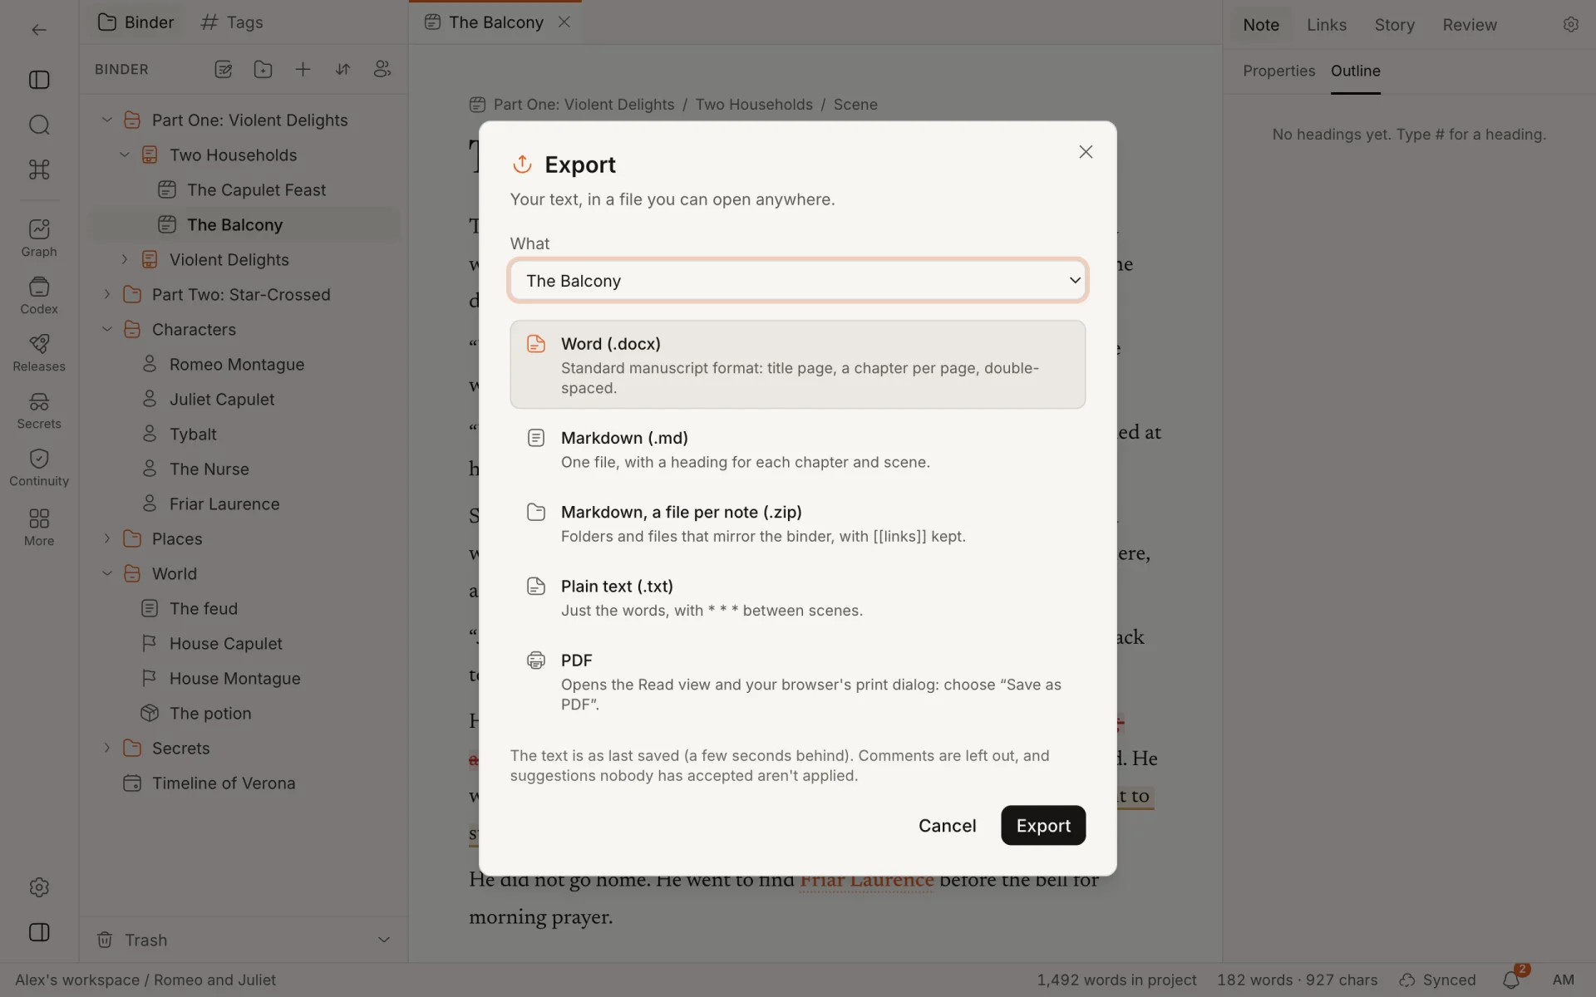Open the Secrets sidebar item
The height and width of the screenshot is (997, 1596).
[39, 410]
